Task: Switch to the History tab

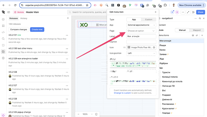Action: click(x=24, y=19)
